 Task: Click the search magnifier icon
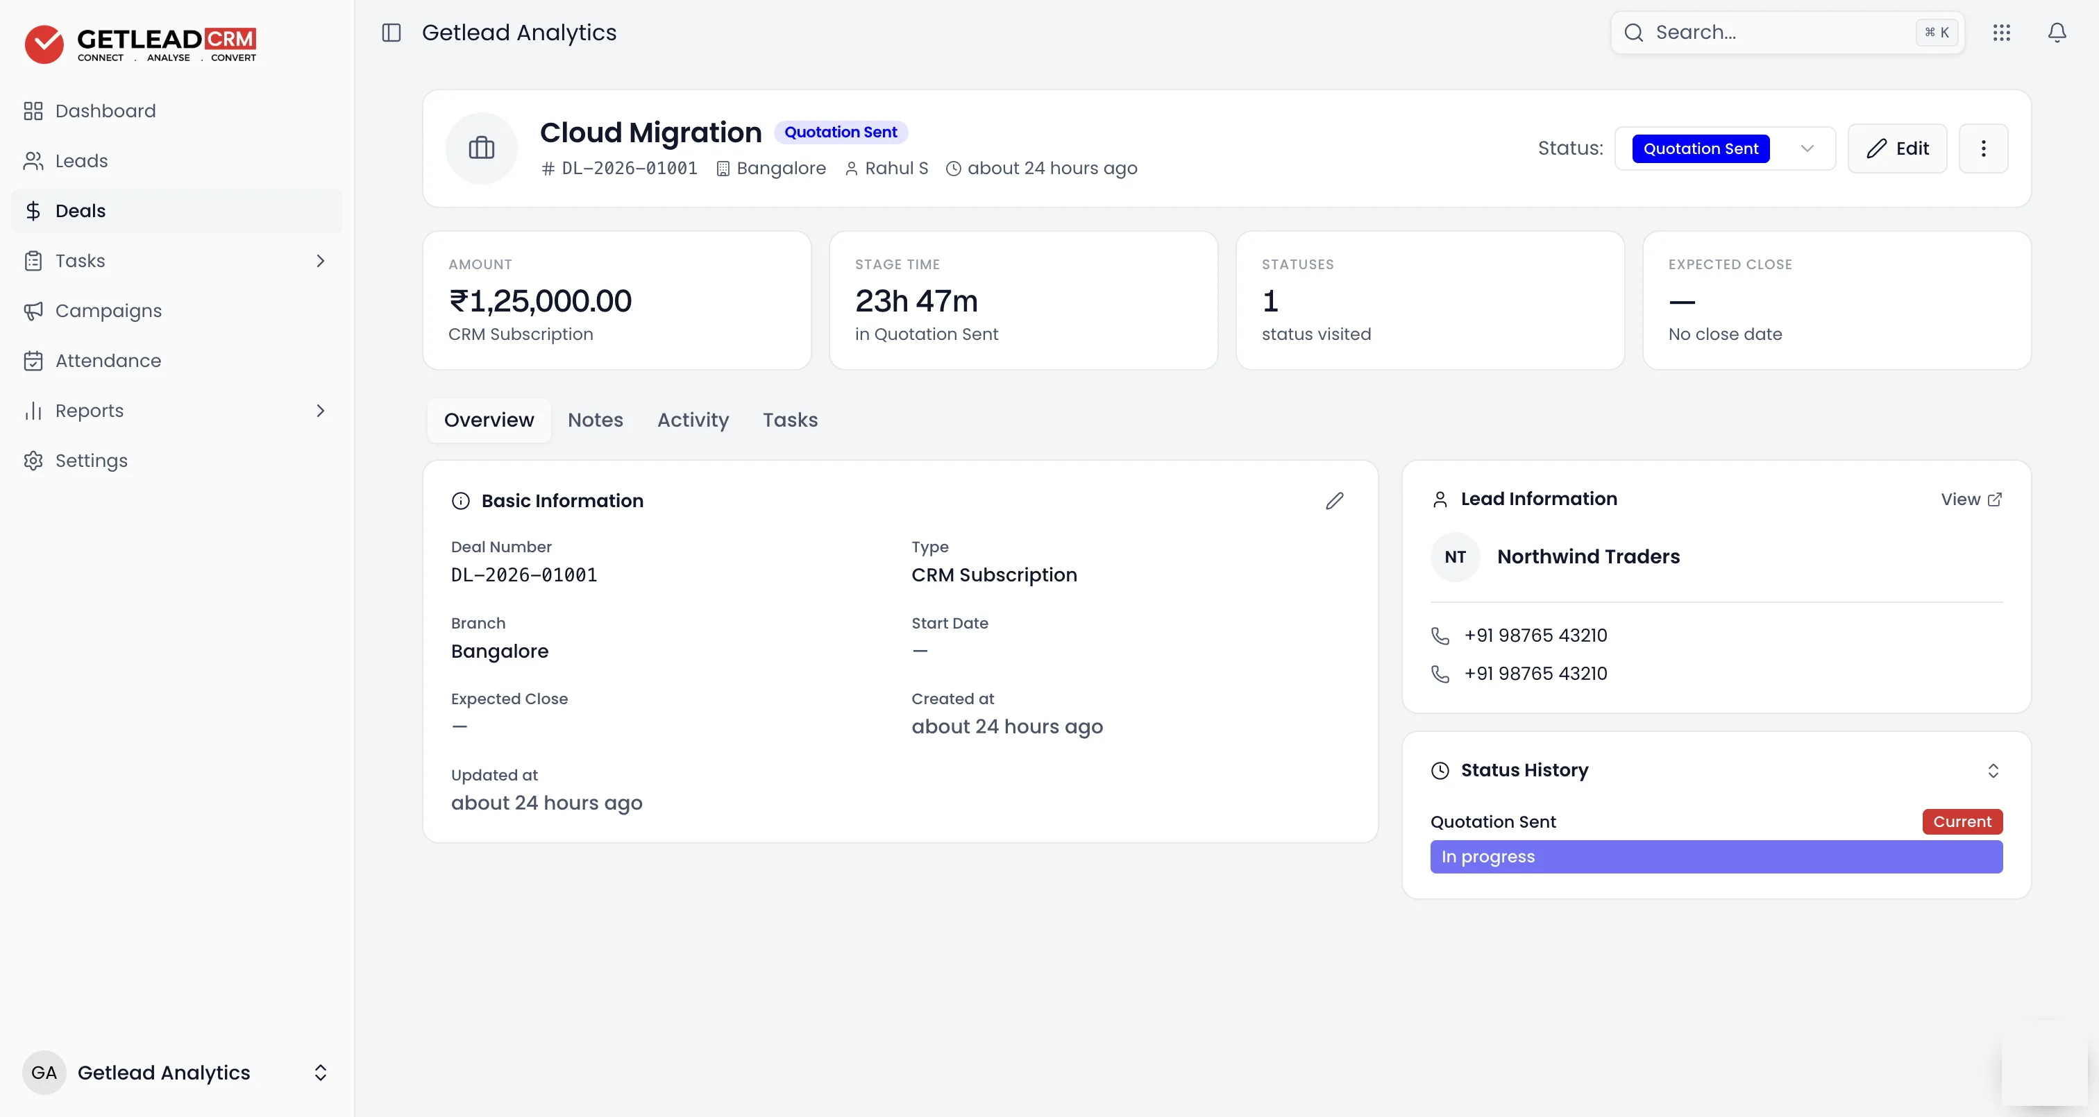(x=1634, y=33)
